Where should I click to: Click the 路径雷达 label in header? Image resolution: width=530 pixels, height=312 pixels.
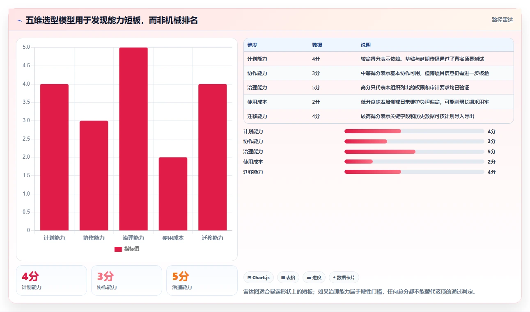(502, 20)
